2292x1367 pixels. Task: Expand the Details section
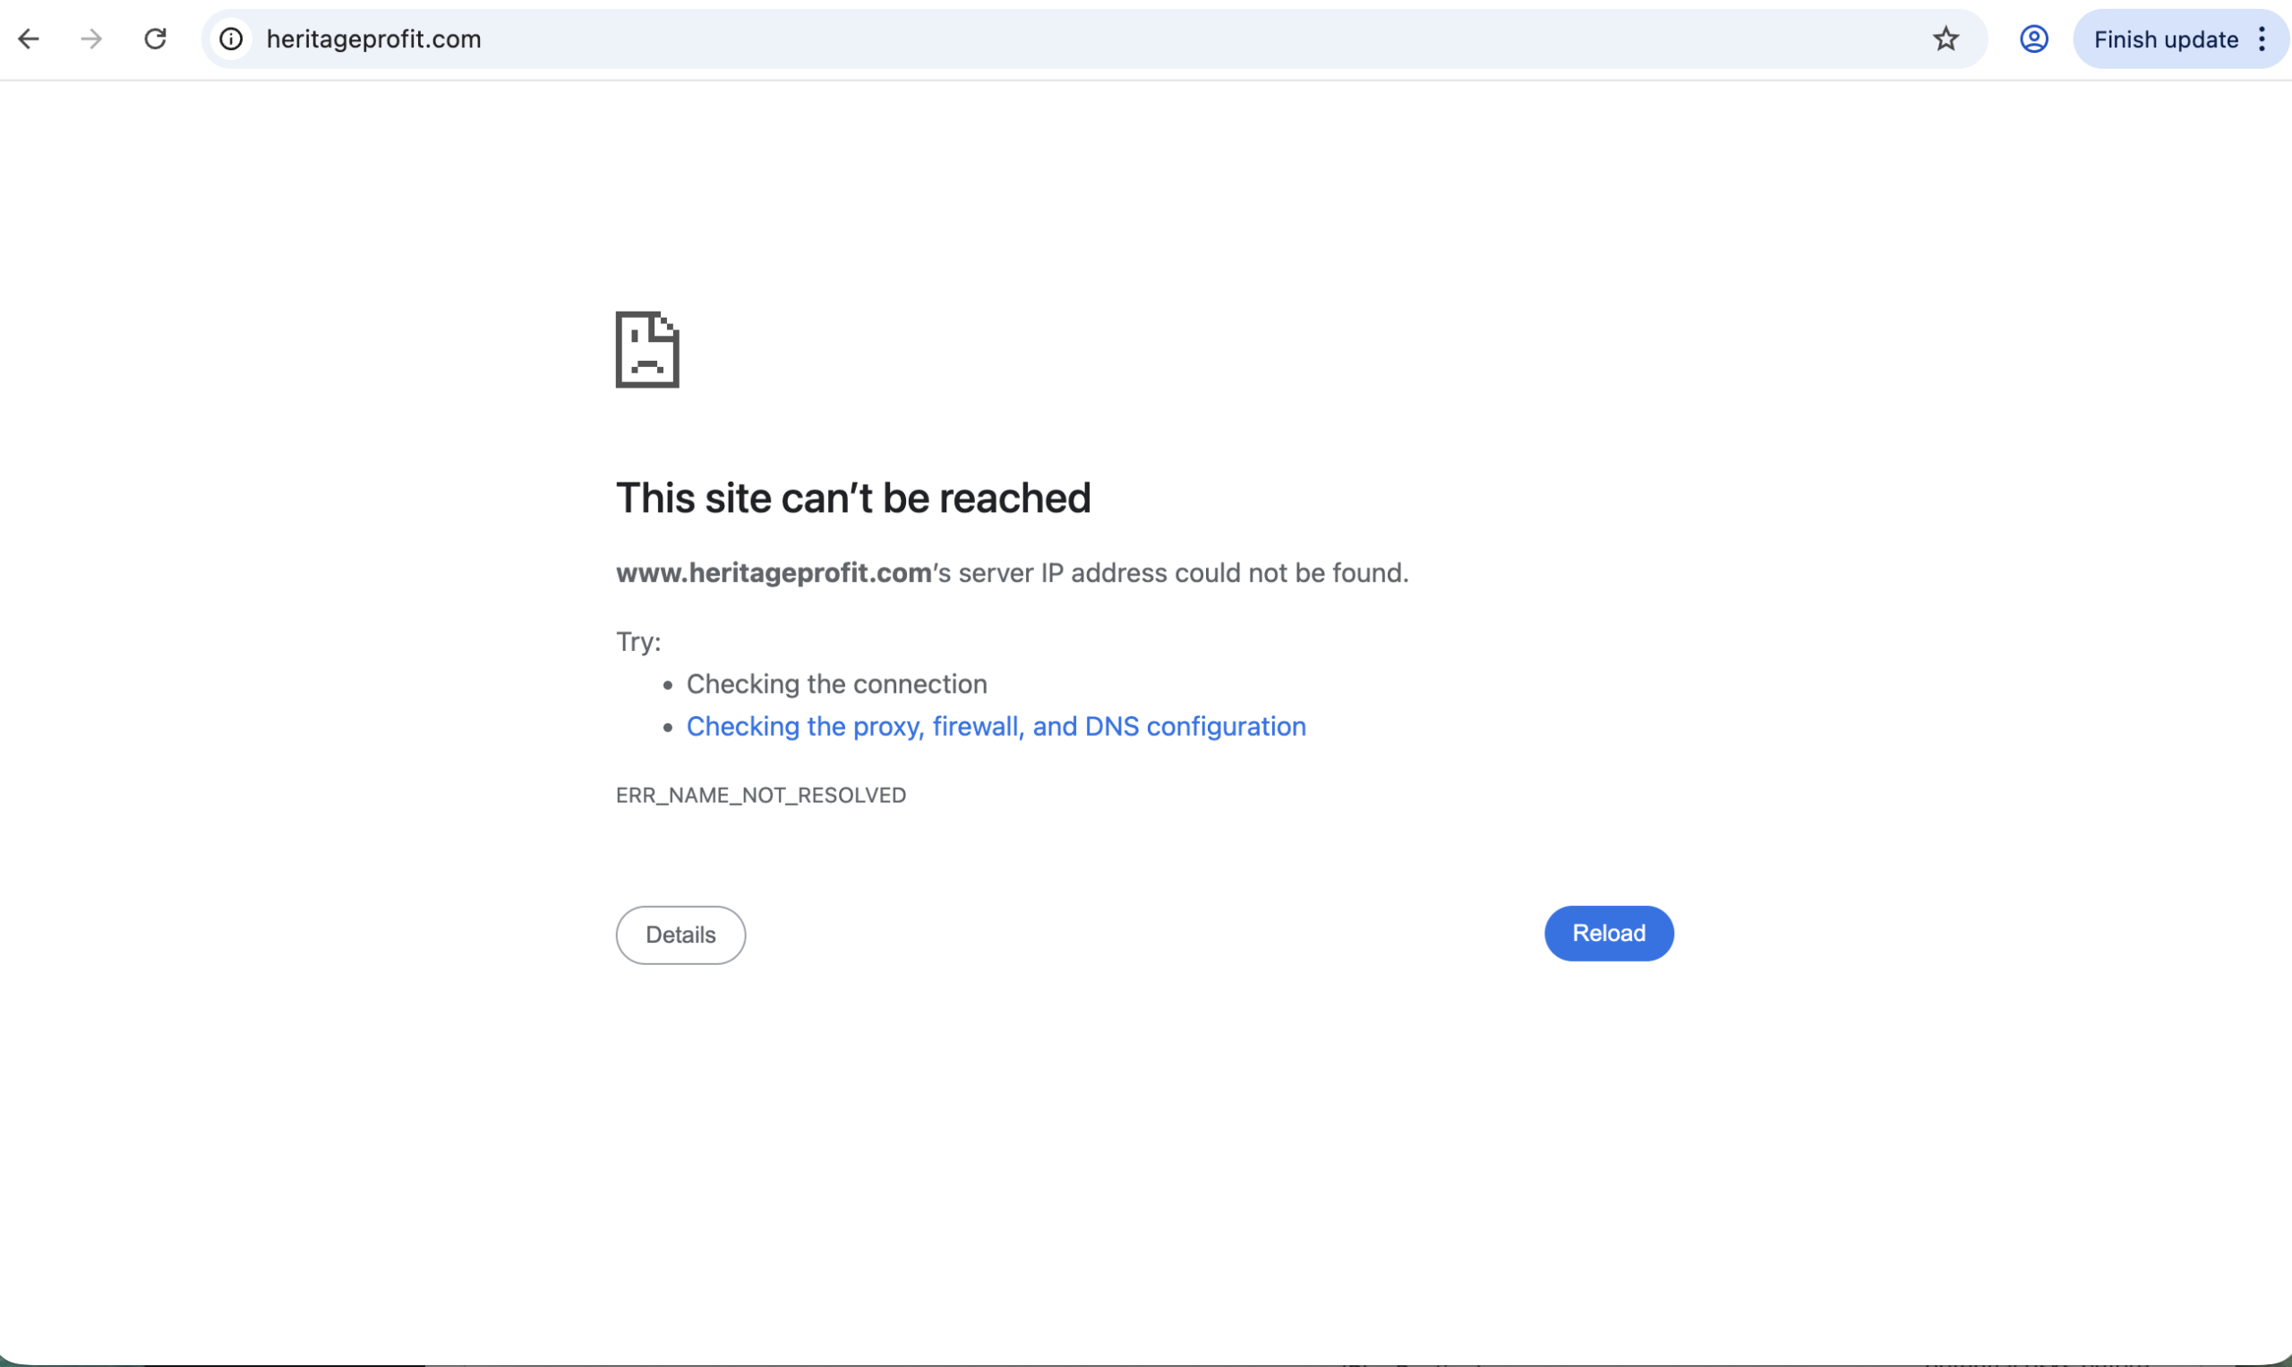pos(680,934)
